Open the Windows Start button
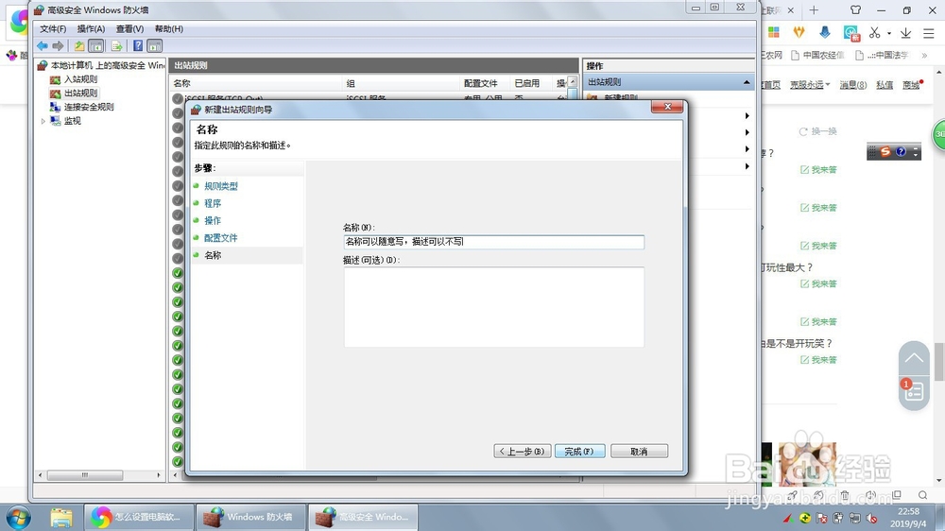This screenshot has height=531, width=945. pyautogui.click(x=18, y=517)
